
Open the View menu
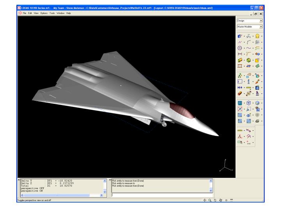[x=36, y=13]
